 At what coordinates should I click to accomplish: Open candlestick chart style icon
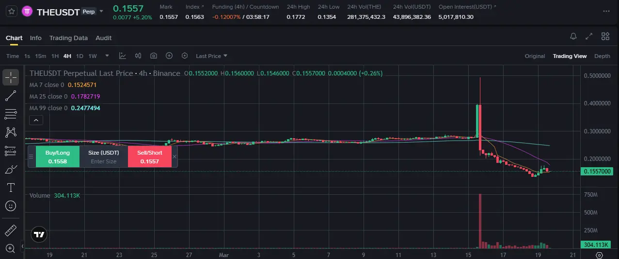pyautogui.click(x=138, y=56)
